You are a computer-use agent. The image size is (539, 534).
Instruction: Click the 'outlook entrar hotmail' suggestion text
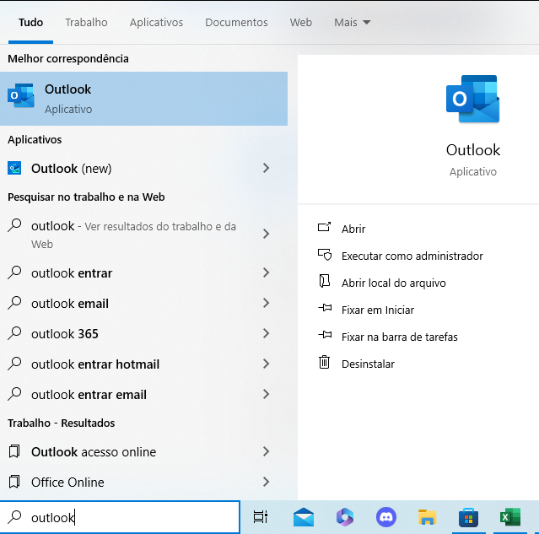95,364
